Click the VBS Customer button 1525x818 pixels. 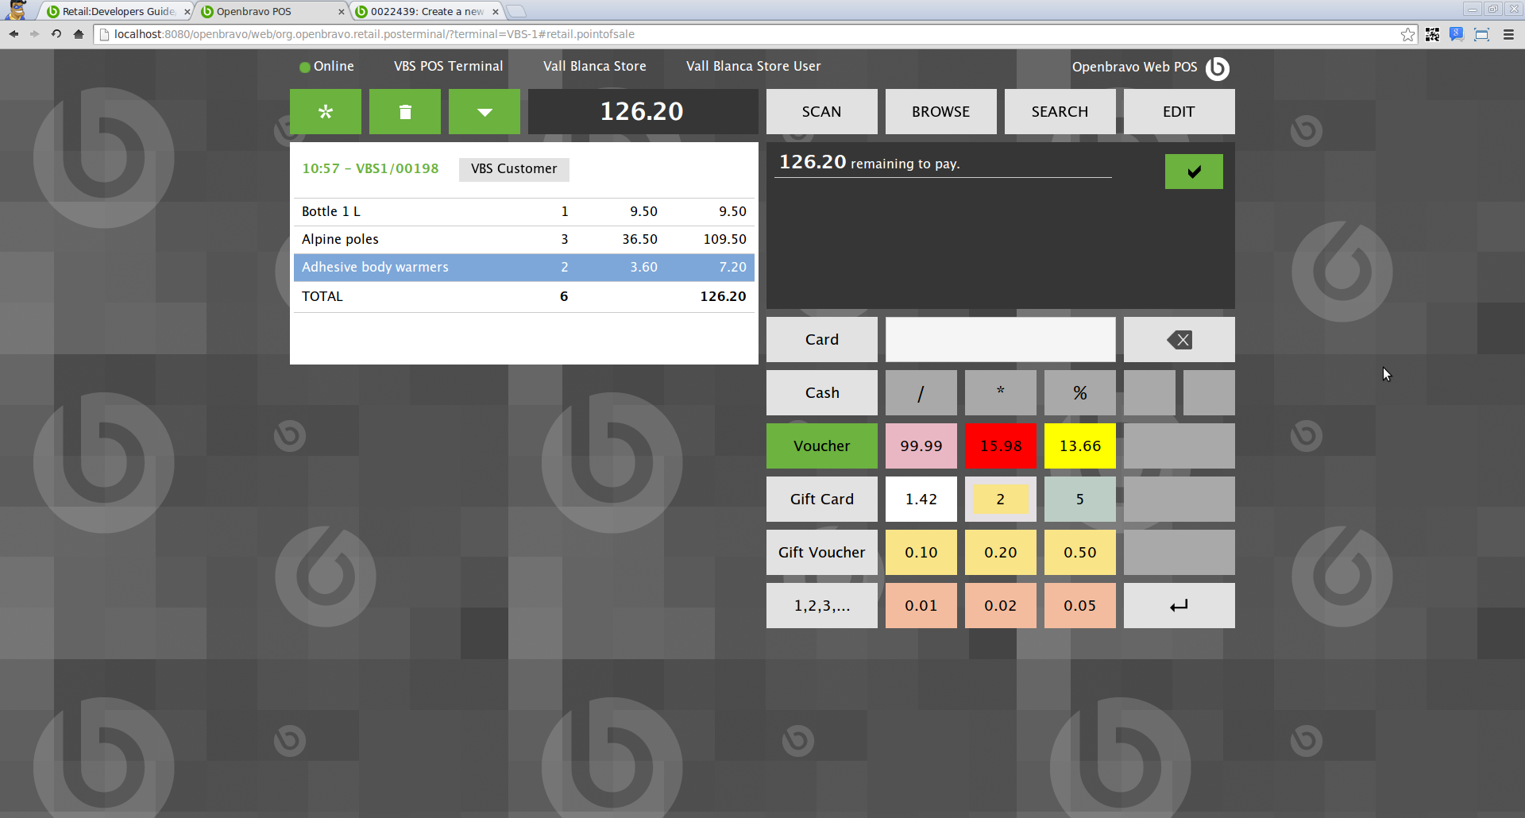point(514,169)
